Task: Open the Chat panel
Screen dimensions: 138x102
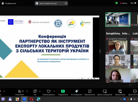Action: coord(35,92)
